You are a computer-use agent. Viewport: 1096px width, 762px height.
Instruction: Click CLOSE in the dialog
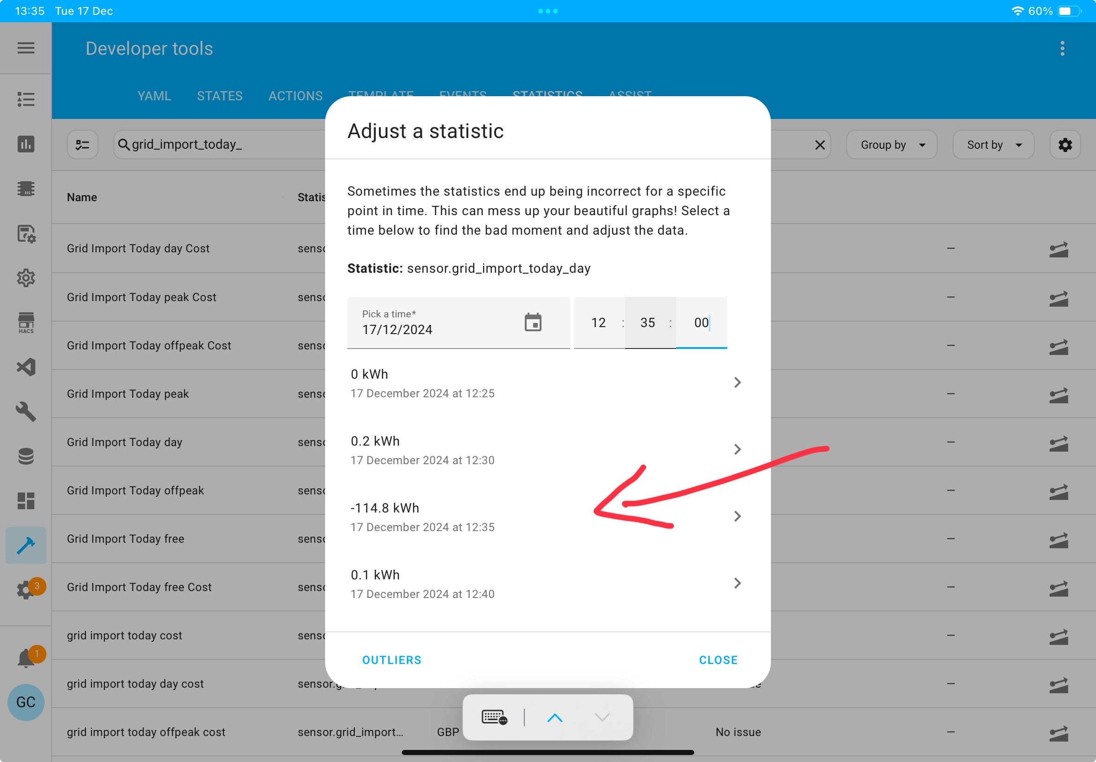718,660
